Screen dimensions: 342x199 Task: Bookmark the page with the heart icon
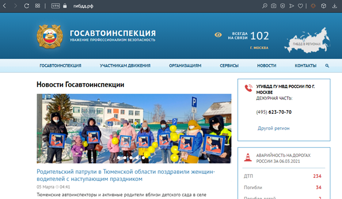[x=300, y=6]
